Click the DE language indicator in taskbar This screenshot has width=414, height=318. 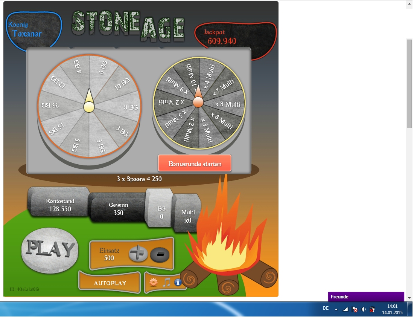tap(326, 308)
